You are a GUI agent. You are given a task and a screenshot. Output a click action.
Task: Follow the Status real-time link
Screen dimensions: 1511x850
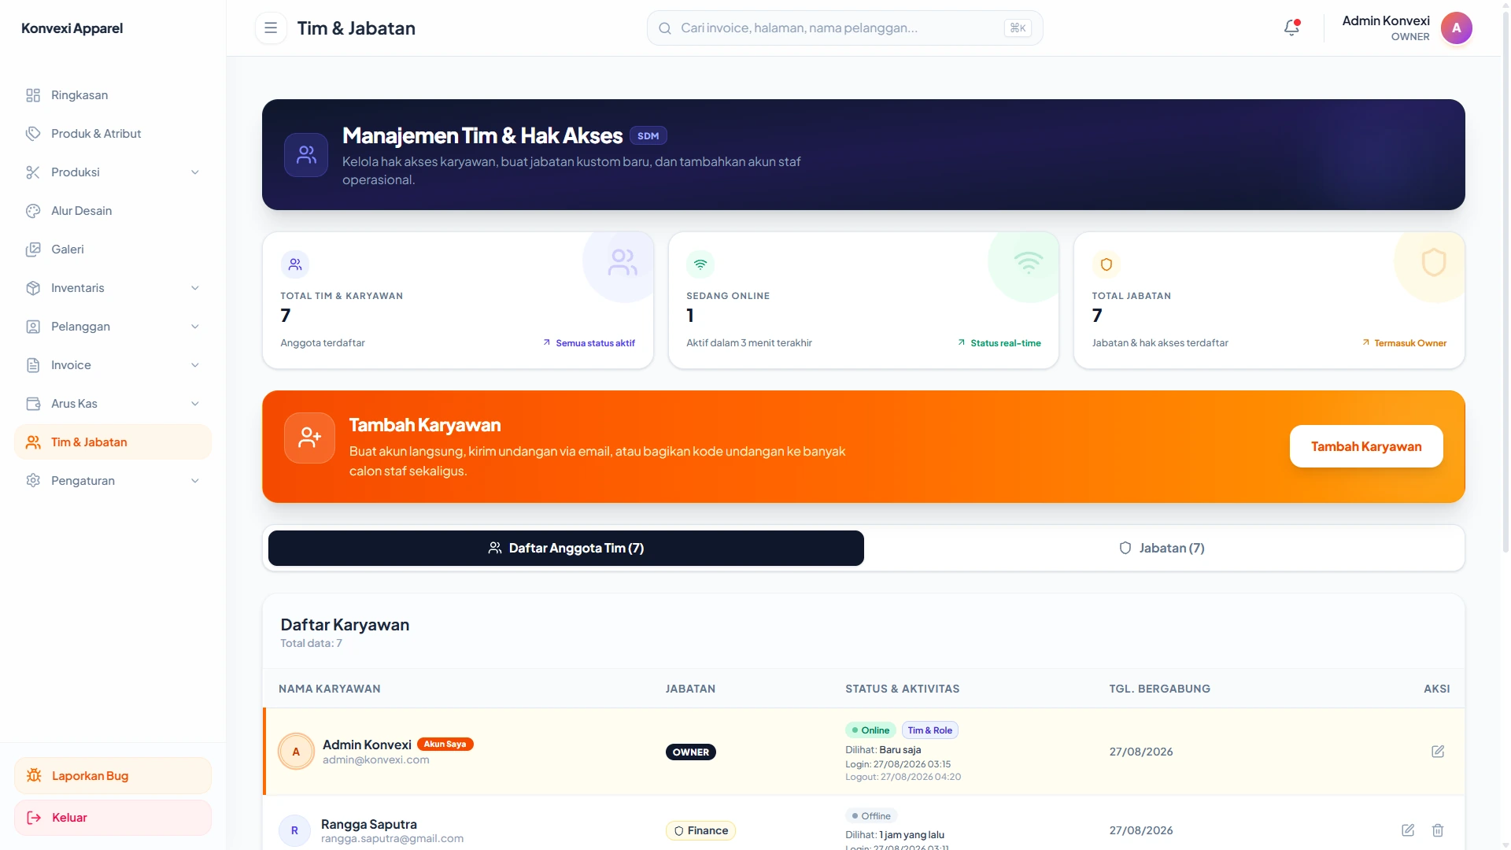pyautogui.click(x=999, y=343)
